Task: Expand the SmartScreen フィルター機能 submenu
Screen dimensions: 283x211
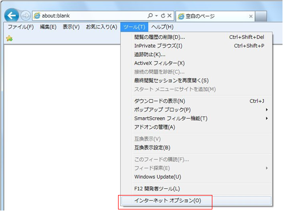Action: click(x=267, y=118)
